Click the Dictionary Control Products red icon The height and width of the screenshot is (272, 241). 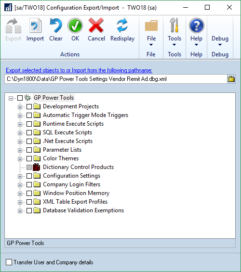(x=37, y=167)
